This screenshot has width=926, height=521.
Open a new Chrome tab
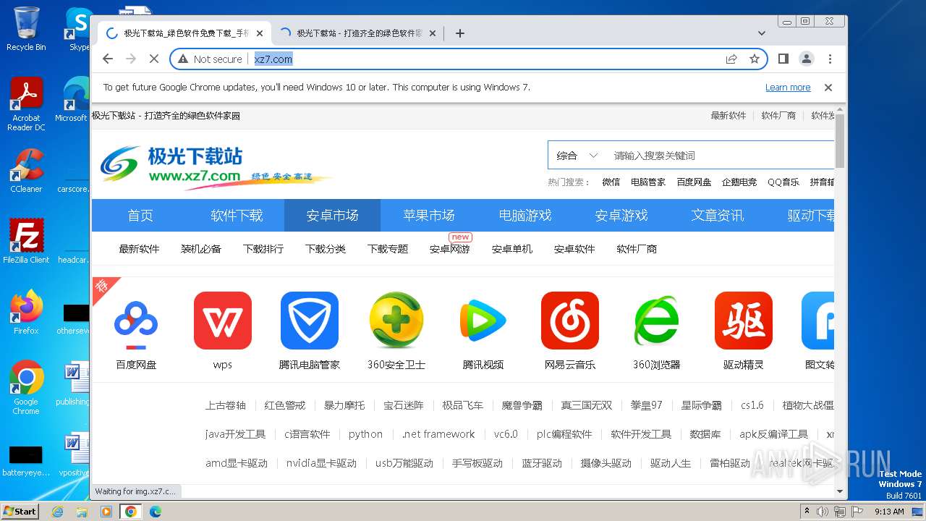pos(460,33)
